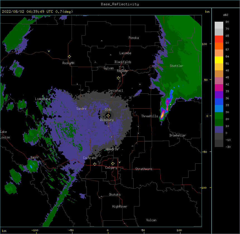
Task: Click the Ponoka city label
Action: (134, 38)
